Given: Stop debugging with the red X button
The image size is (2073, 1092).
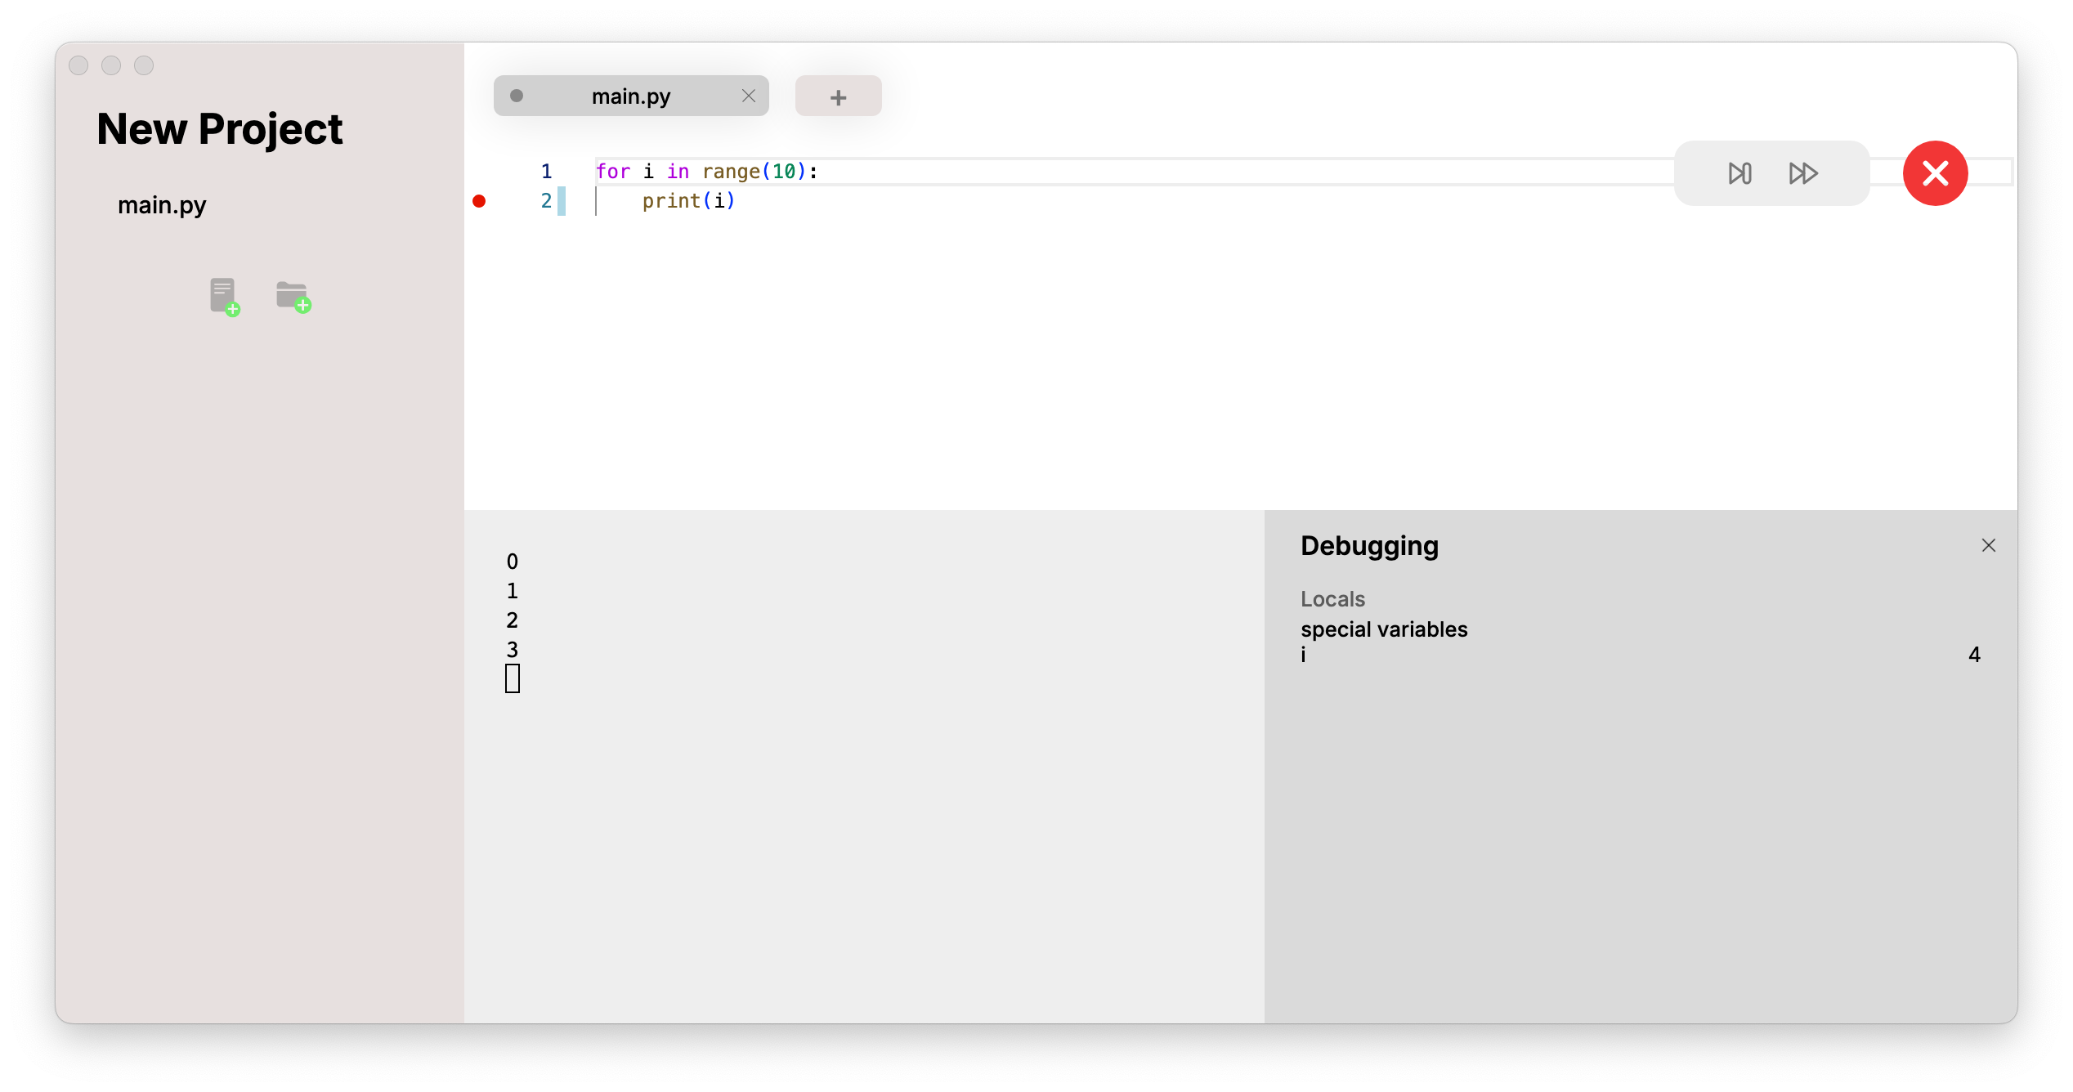Looking at the screenshot, I should point(1935,173).
